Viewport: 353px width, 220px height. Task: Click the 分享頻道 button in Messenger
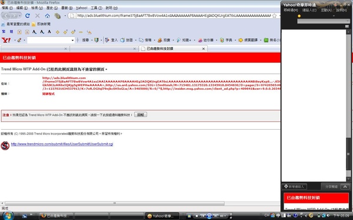pyautogui.click(x=331, y=187)
